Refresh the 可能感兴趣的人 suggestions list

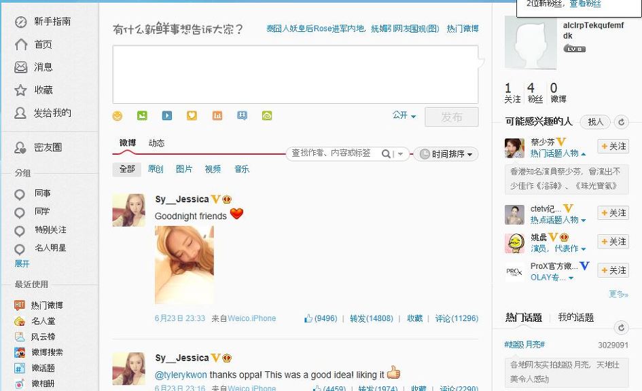(620, 122)
